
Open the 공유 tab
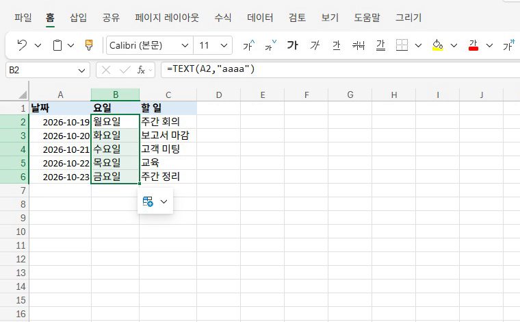[111, 17]
